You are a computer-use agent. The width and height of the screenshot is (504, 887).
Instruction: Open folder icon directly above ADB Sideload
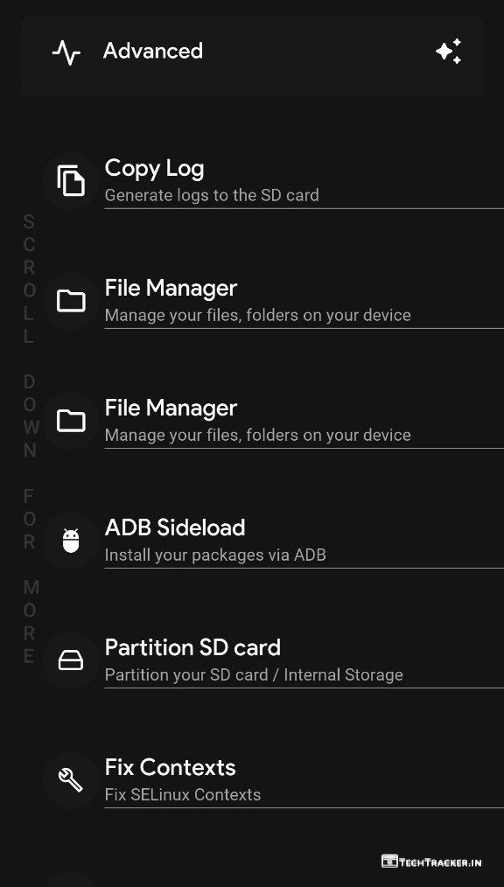71,421
